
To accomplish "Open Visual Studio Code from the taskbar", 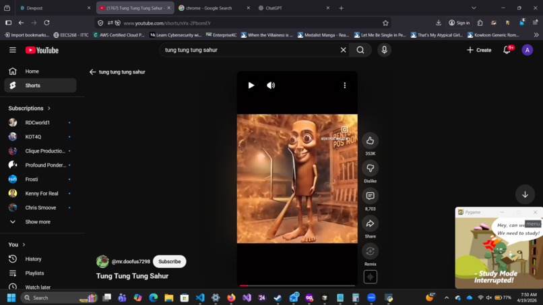I will pyautogui.click(x=200, y=298).
